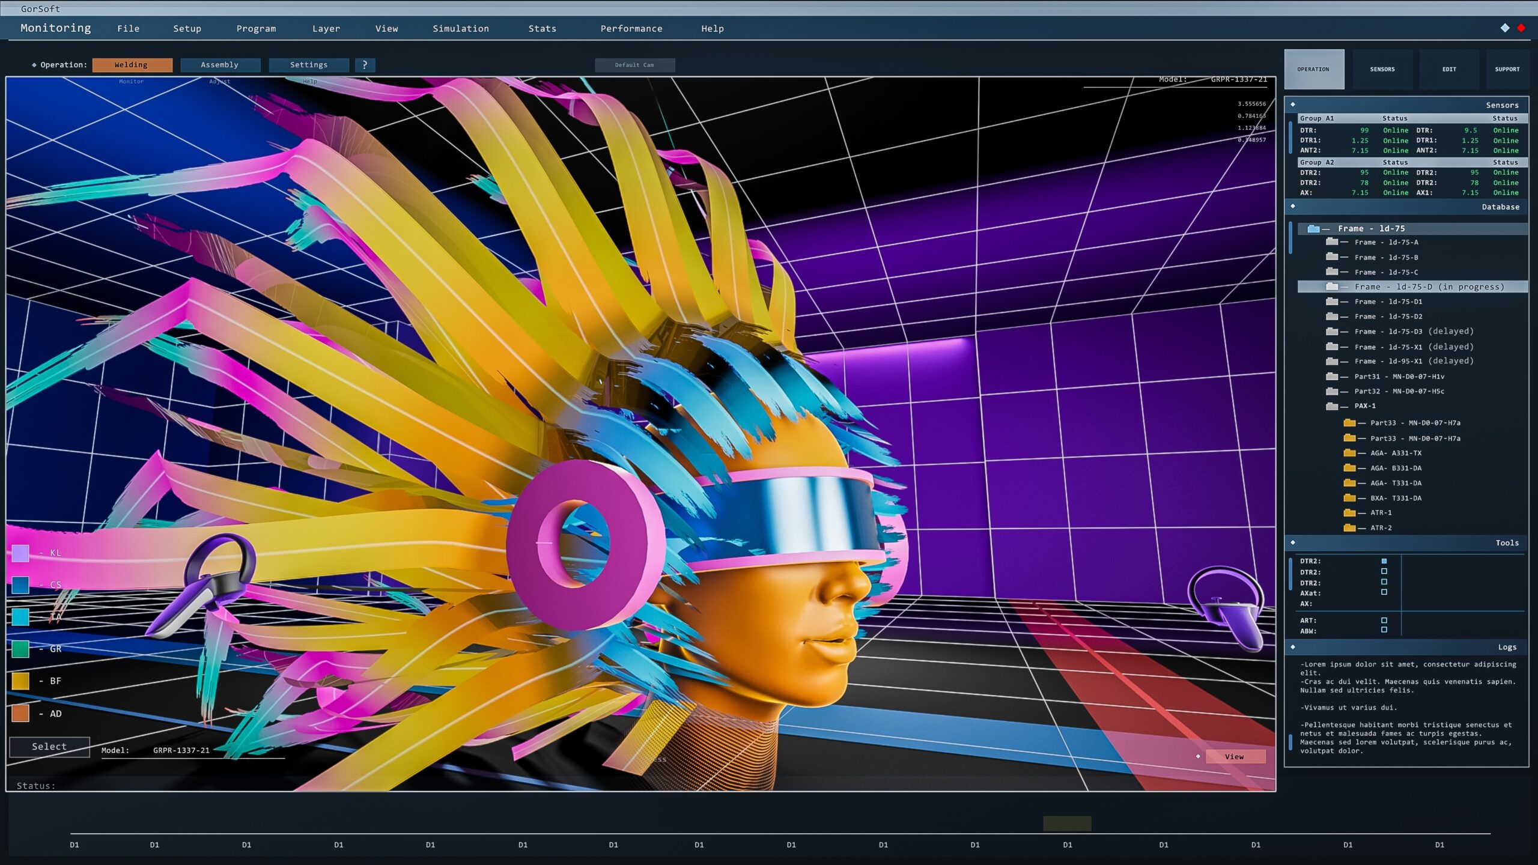
Task: Click the Frame - ld-75 folder icon
Action: (1313, 228)
